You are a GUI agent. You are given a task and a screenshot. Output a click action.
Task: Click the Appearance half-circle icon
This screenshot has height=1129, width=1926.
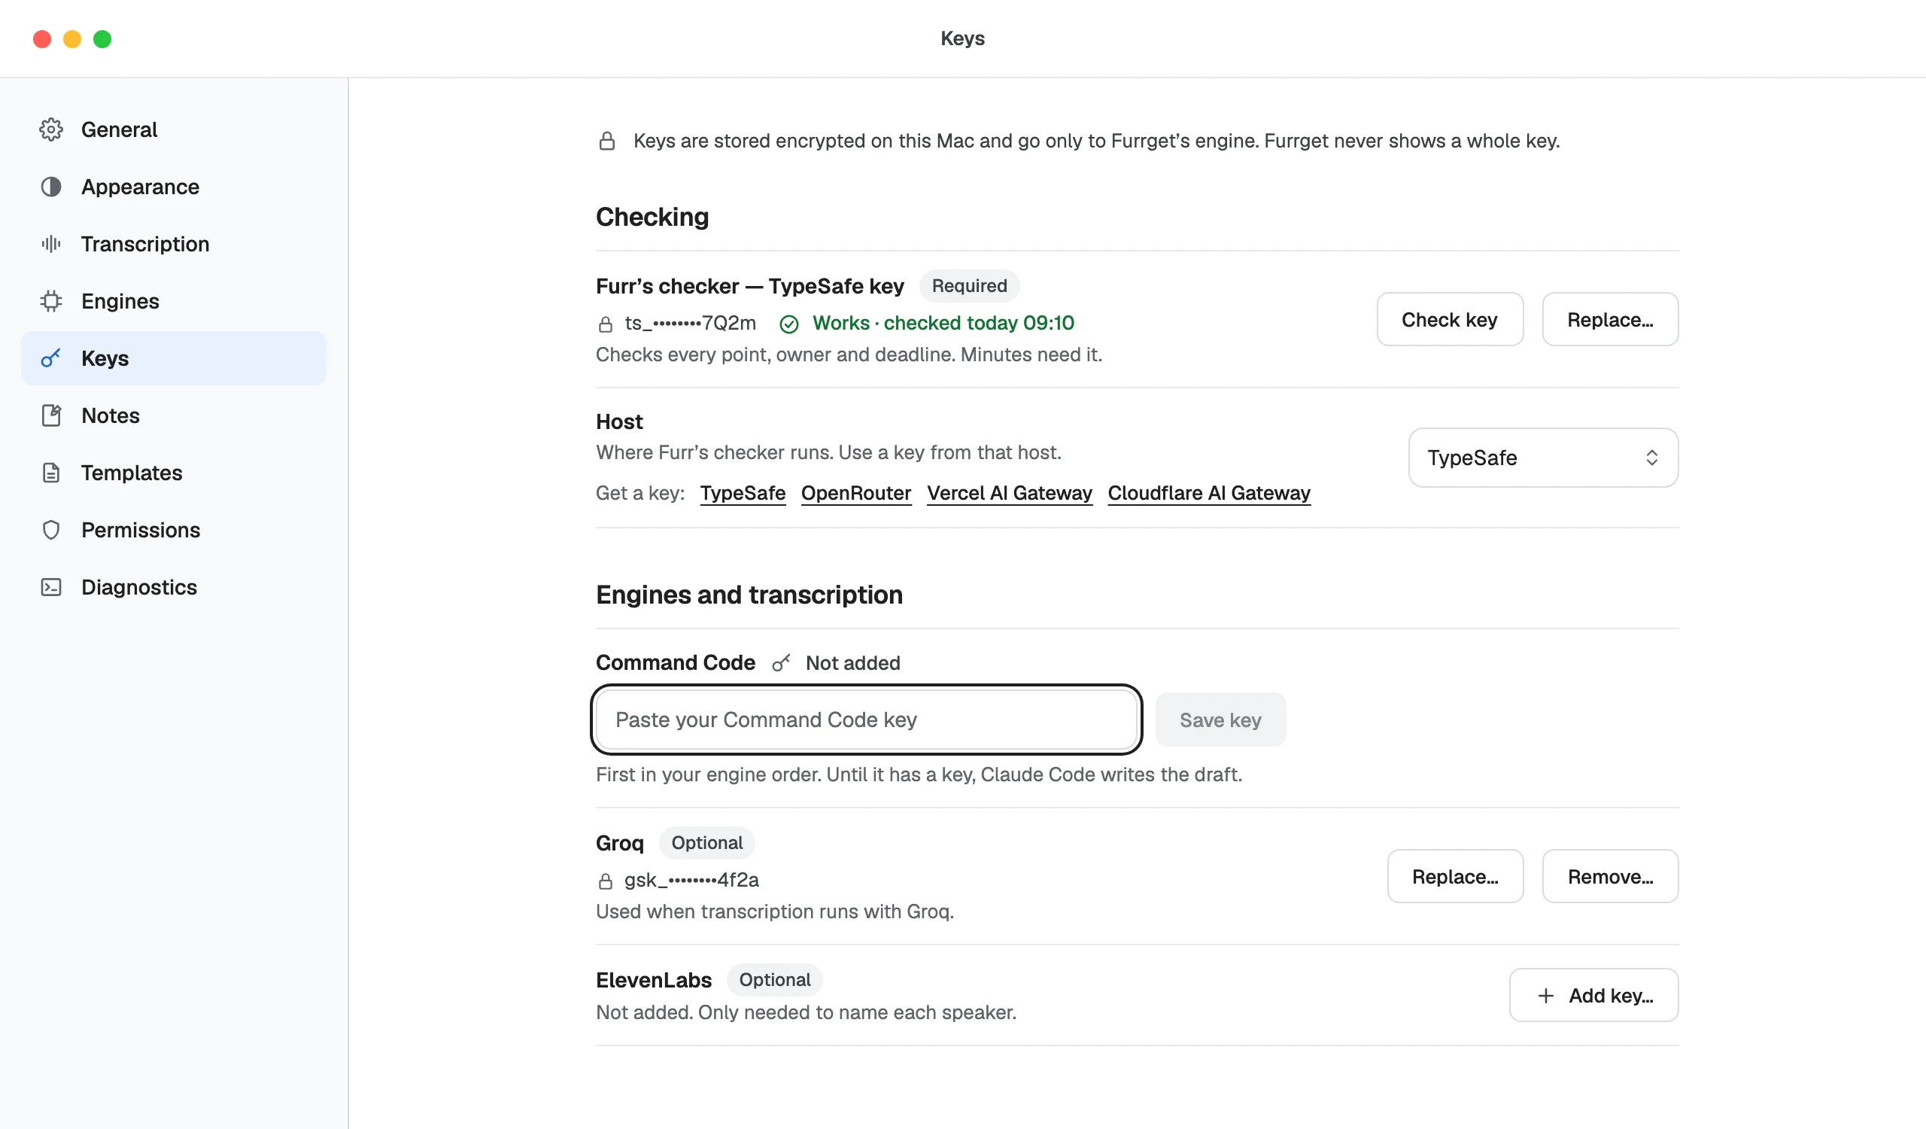click(x=51, y=187)
